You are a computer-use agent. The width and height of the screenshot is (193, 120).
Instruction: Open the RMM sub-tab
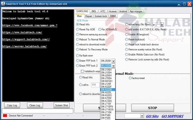click(x=113, y=16)
